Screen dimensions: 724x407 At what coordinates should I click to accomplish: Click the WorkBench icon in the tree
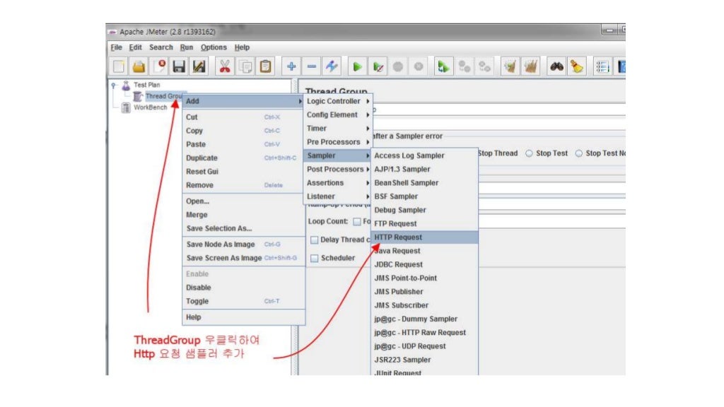tap(126, 107)
